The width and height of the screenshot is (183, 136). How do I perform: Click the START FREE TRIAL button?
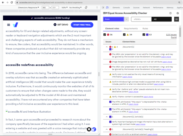click(82, 25)
